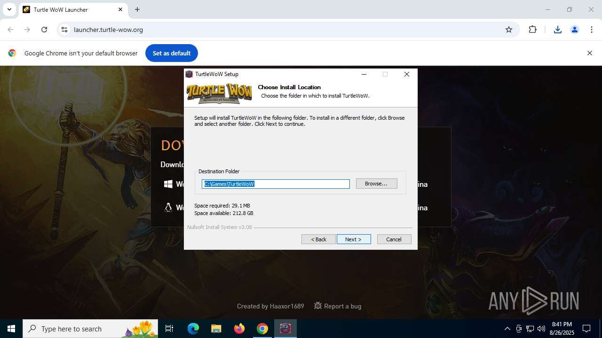602x338 pixels.
Task: Open the notification center icon
Action: click(586, 329)
